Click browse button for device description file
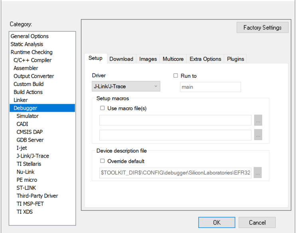The image size is (296, 233). tap(258, 173)
